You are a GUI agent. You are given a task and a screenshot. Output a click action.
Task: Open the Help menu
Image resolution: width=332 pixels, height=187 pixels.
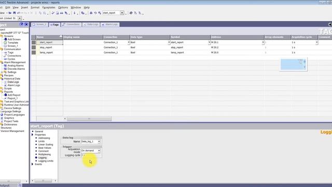87,7
